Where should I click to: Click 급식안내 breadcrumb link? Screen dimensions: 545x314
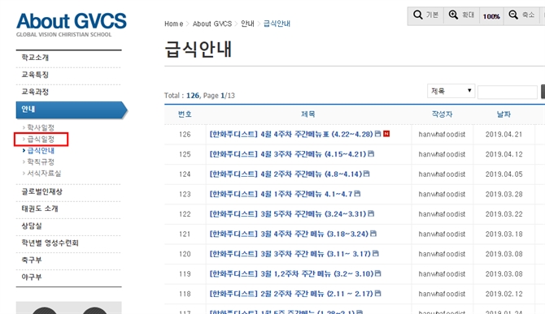point(277,24)
